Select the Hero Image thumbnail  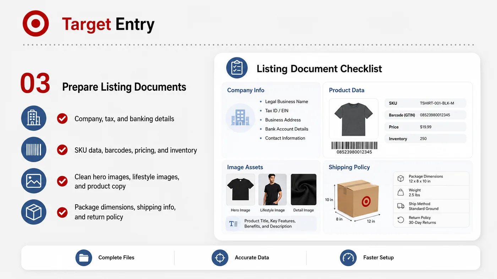[x=240, y=189]
